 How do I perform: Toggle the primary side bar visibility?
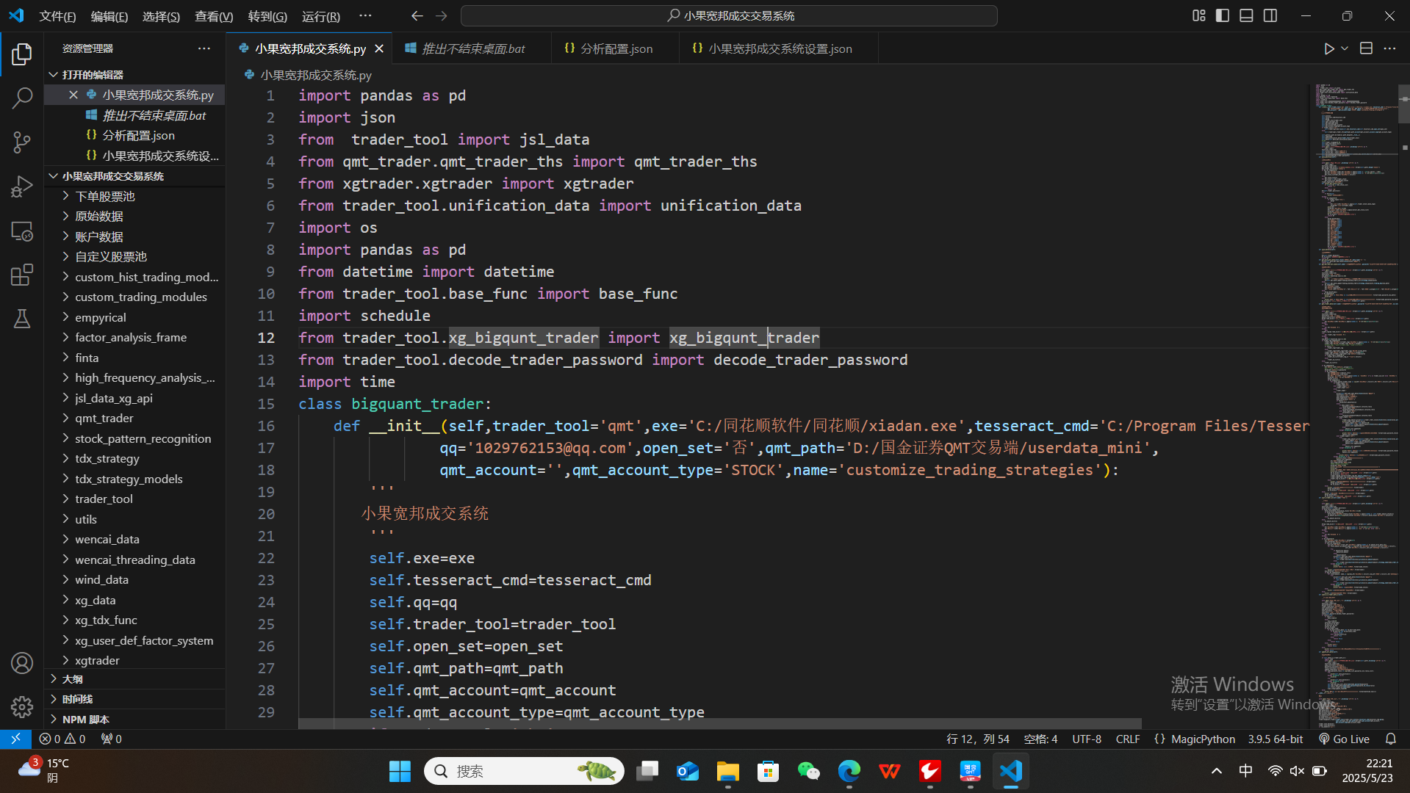click(1223, 15)
